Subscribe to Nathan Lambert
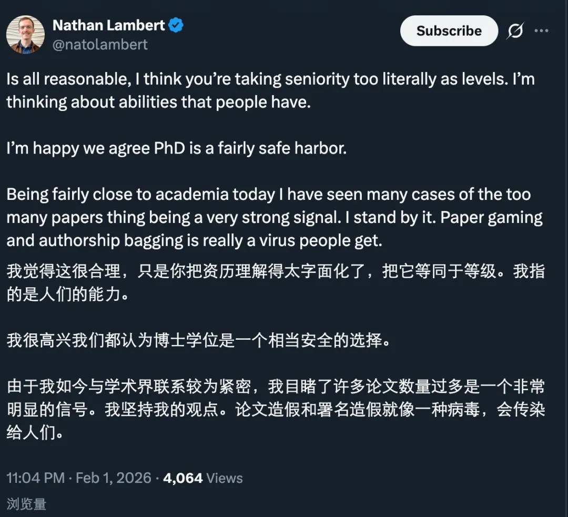The height and width of the screenshot is (517, 568). 449,31
